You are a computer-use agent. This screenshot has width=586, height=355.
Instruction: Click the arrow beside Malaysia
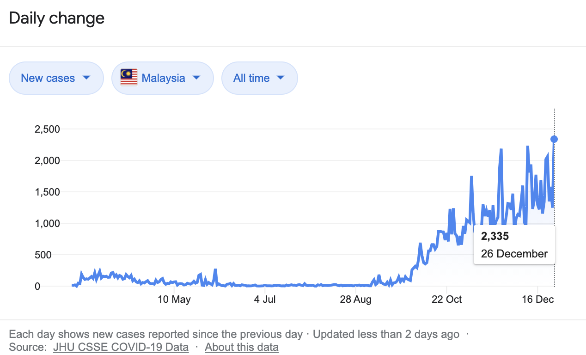[x=196, y=78]
